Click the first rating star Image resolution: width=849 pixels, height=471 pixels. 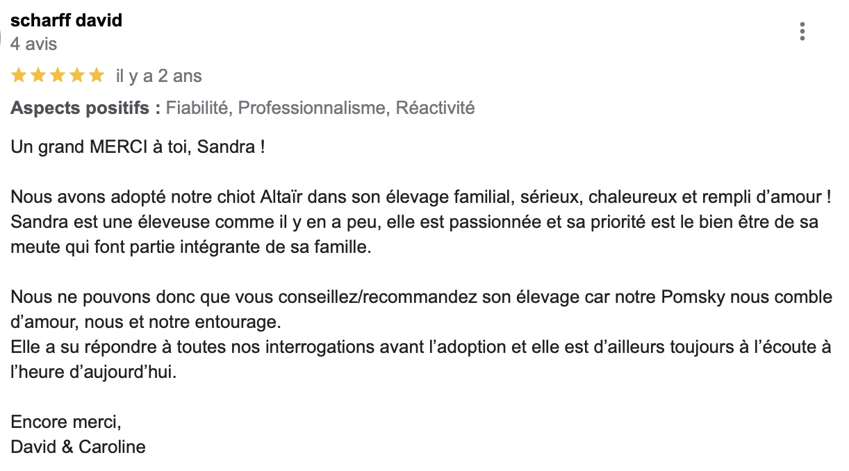pyautogui.click(x=19, y=75)
